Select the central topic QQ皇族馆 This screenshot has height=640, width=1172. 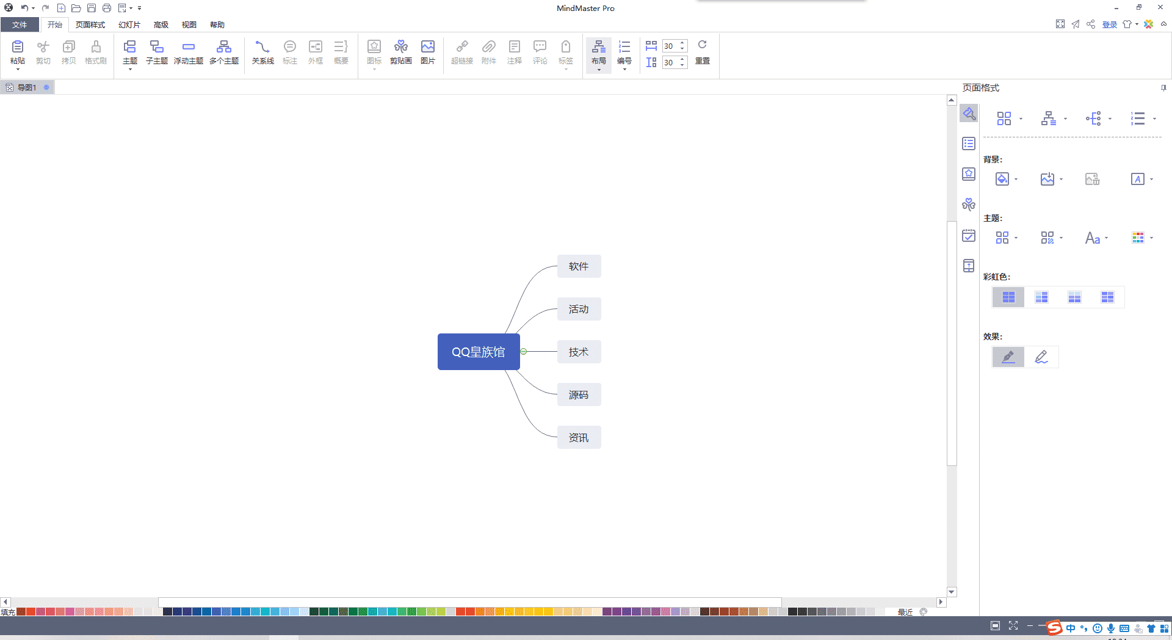[479, 352]
